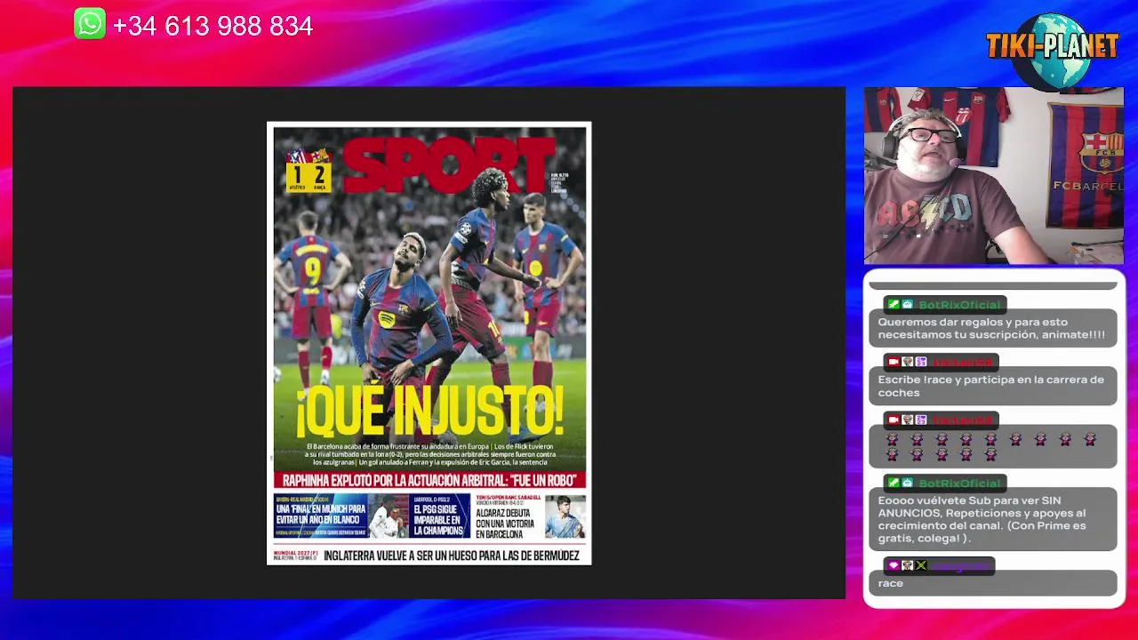
Task: Click the purple username above 'race' message
Action: (x=959, y=565)
